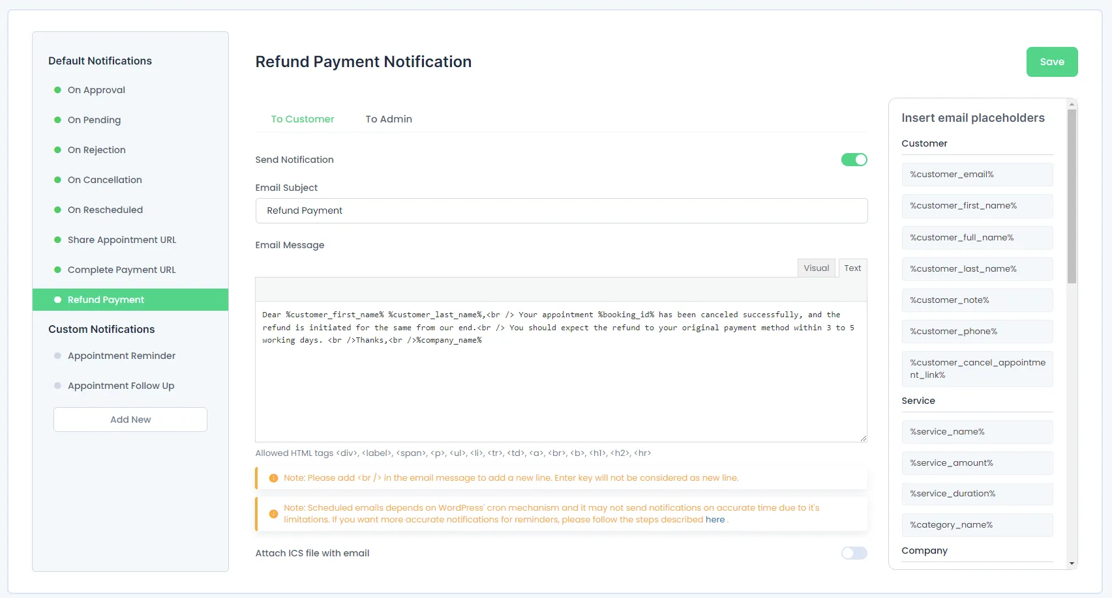This screenshot has width=1112, height=598.
Task: Click the placeholder panel scroll-down arrow
Action: point(1072,563)
